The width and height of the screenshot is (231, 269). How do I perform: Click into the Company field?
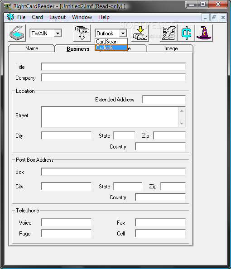pos(113,77)
